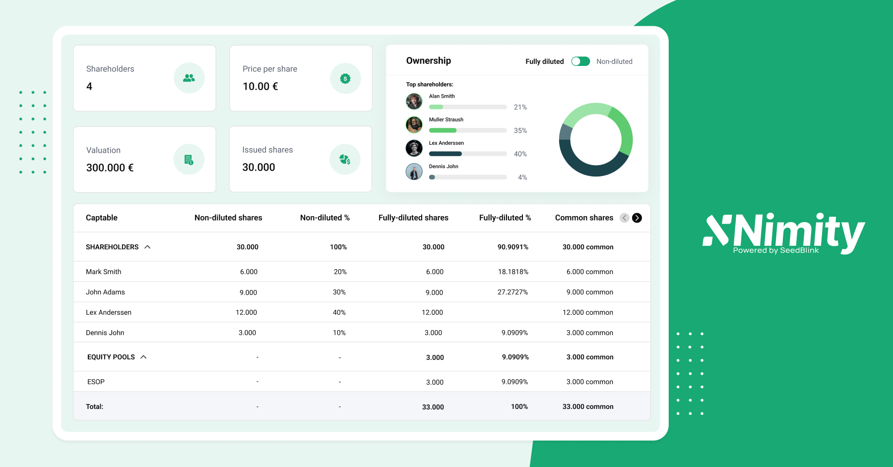Click the Valuation document icon
The image size is (893, 467).
(189, 160)
